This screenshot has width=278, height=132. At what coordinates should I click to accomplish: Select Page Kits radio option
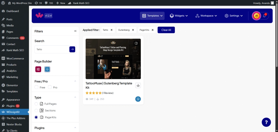click(36, 117)
